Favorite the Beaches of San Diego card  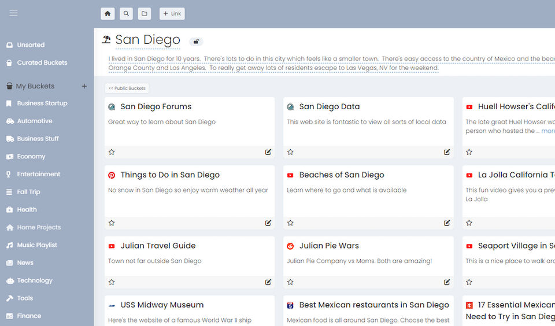[290, 223]
